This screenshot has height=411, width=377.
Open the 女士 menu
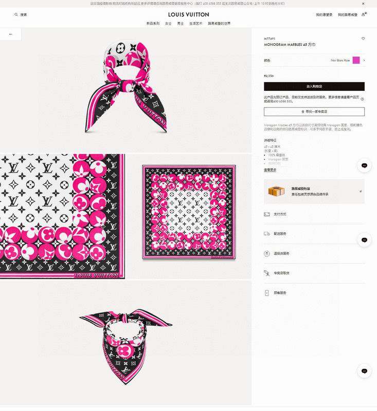tap(168, 23)
